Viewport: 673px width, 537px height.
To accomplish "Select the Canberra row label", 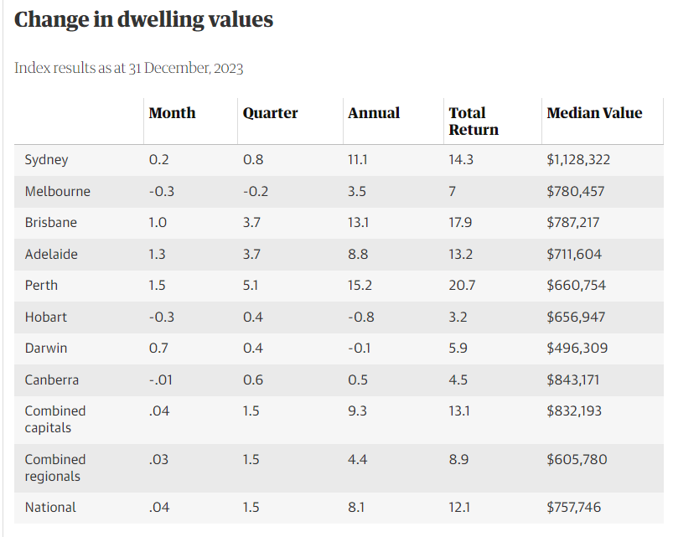I will [51, 380].
